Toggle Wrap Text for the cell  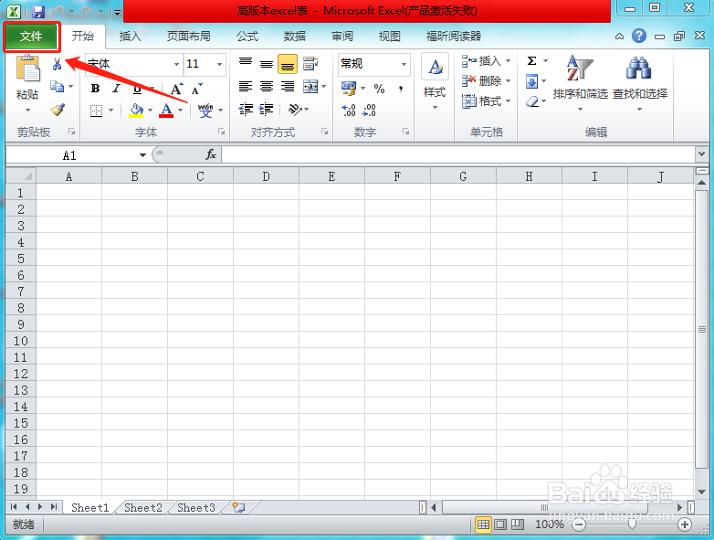[310, 64]
